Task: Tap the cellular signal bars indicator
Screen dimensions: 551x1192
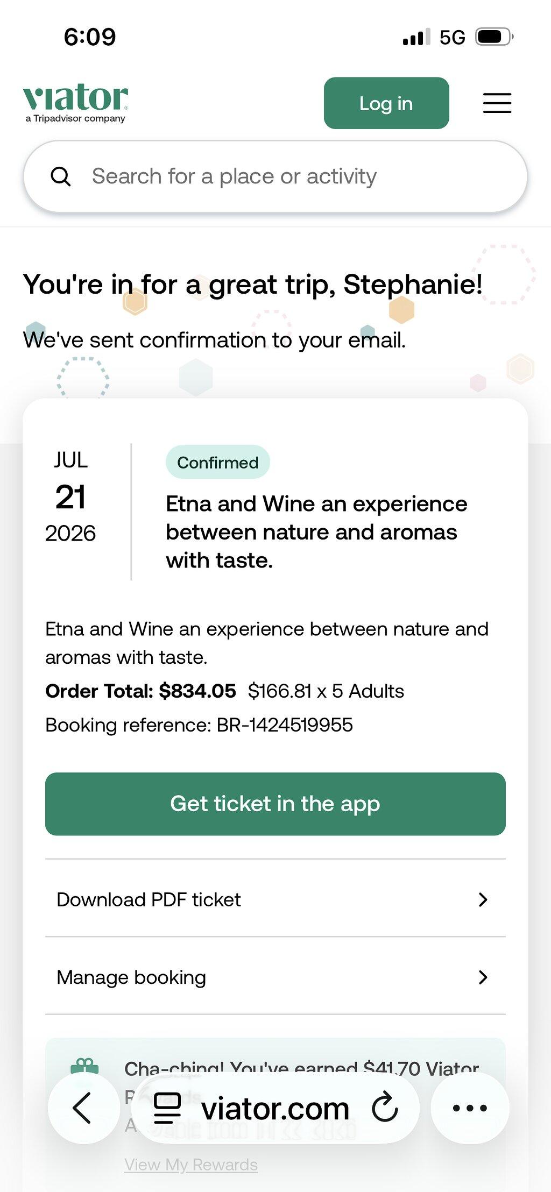Action: click(416, 37)
